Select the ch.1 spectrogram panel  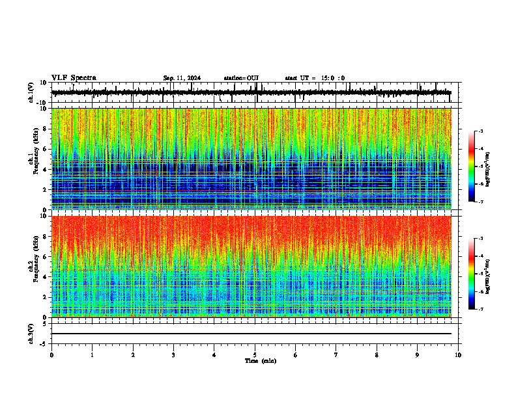pos(251,159)
